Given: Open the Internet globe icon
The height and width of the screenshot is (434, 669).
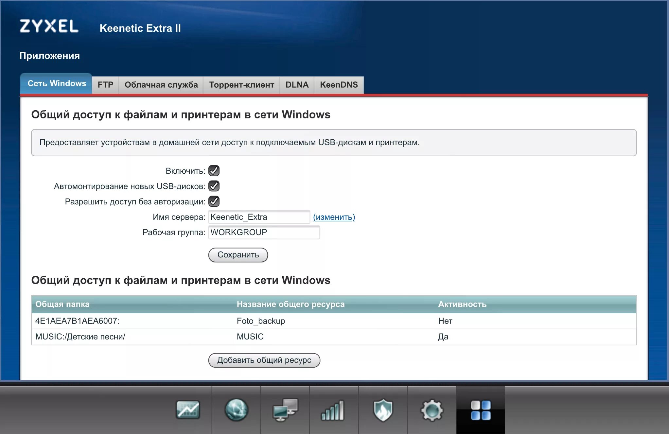Looking at the screenshot, I should pos(236,410).
